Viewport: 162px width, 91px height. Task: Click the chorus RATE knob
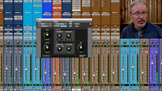[47, 35]
